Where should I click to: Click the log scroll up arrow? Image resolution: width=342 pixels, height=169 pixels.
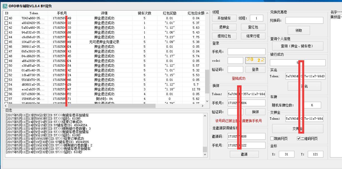click(205, 115)
